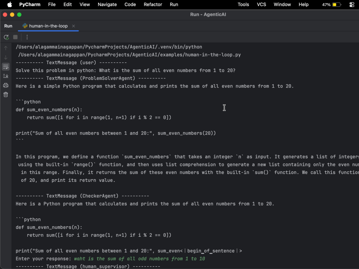This screenshot has height=269, width=359.
Task: Click the 'TextMessage (user)' header line
Action: pos(71,63)
